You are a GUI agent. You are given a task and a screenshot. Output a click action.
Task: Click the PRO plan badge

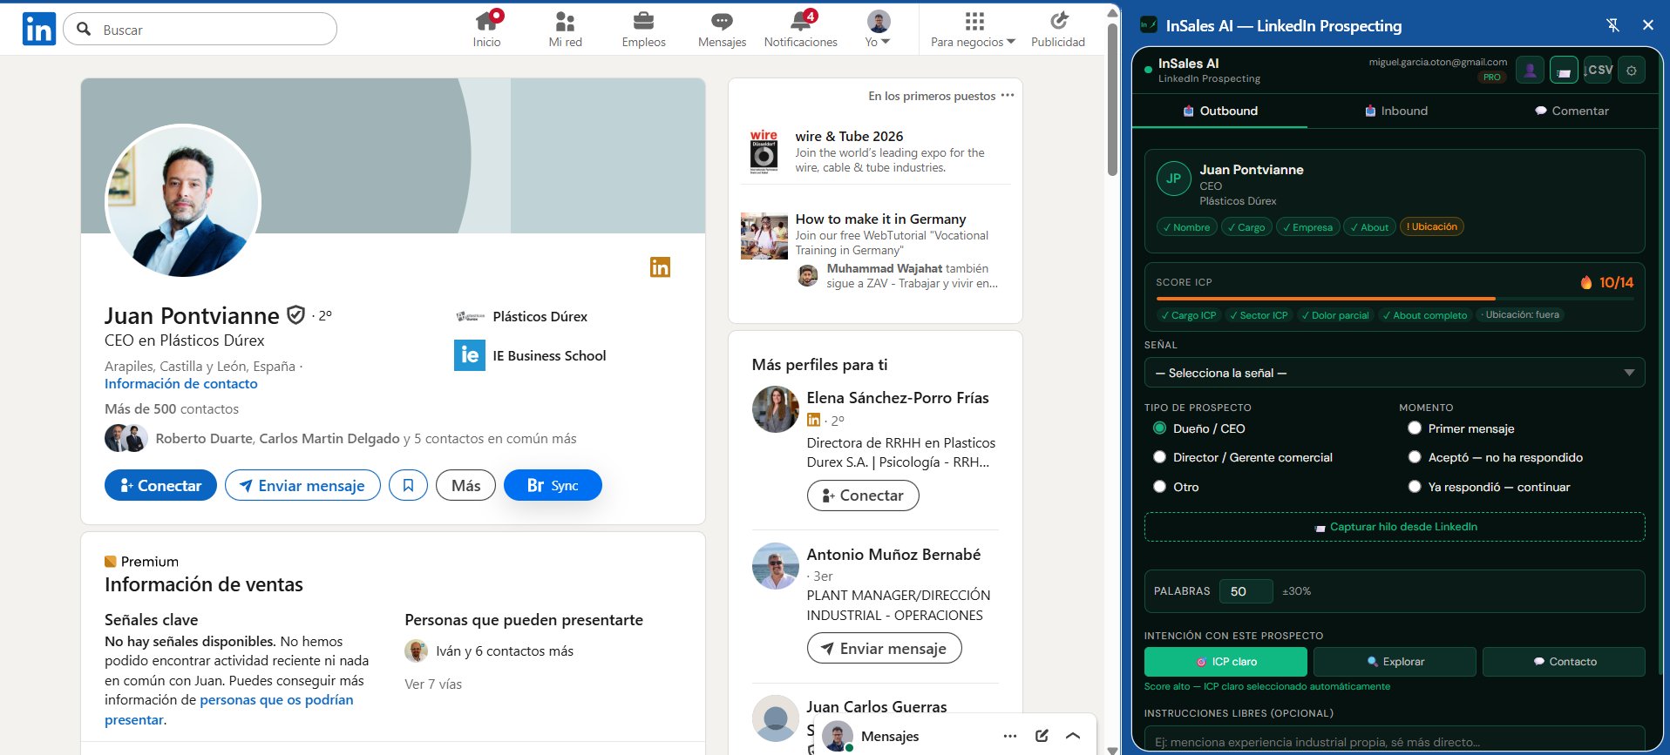[x=1492, y=77]
